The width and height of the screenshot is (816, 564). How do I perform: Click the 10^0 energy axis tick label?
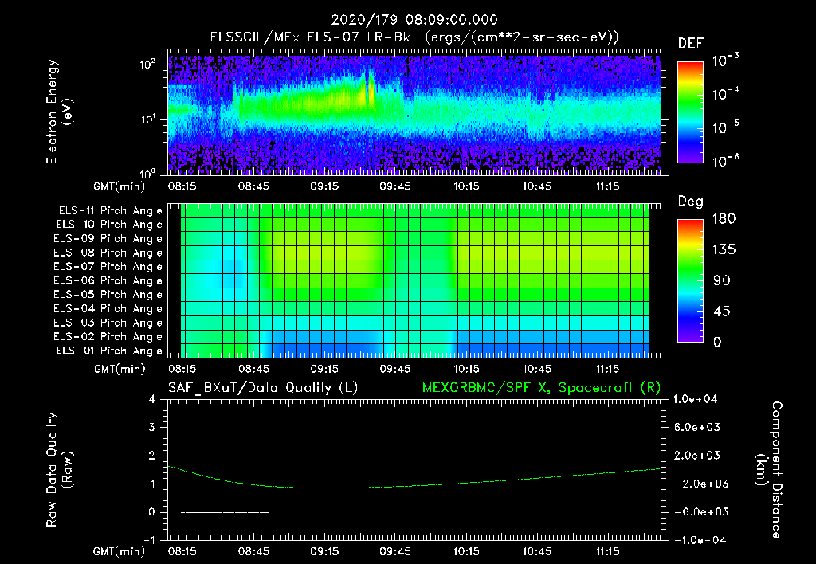click(147, 173)
